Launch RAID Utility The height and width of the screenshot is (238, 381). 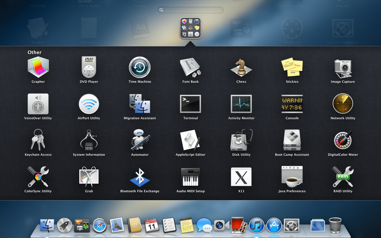(x=343, y=177)
